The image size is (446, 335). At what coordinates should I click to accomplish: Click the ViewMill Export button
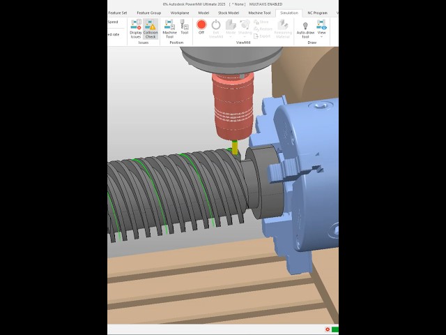coord(262,36)
